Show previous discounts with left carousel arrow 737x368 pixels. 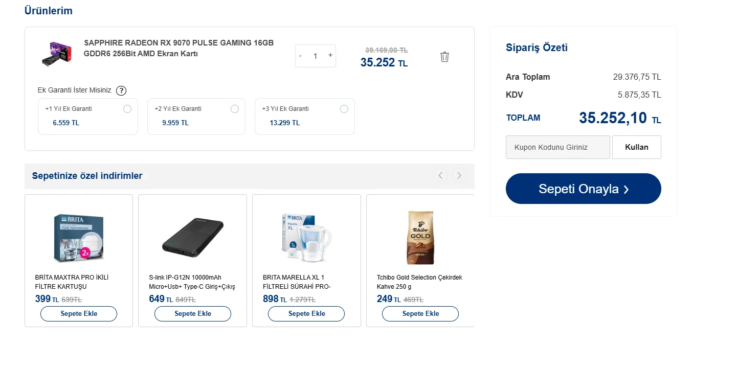pyautogui.click(x=440, y=175)
